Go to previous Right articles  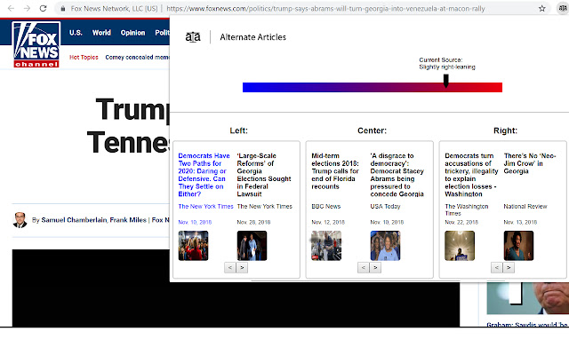pos(497,268)
